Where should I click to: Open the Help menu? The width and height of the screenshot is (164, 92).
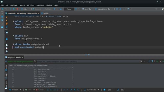56,5
